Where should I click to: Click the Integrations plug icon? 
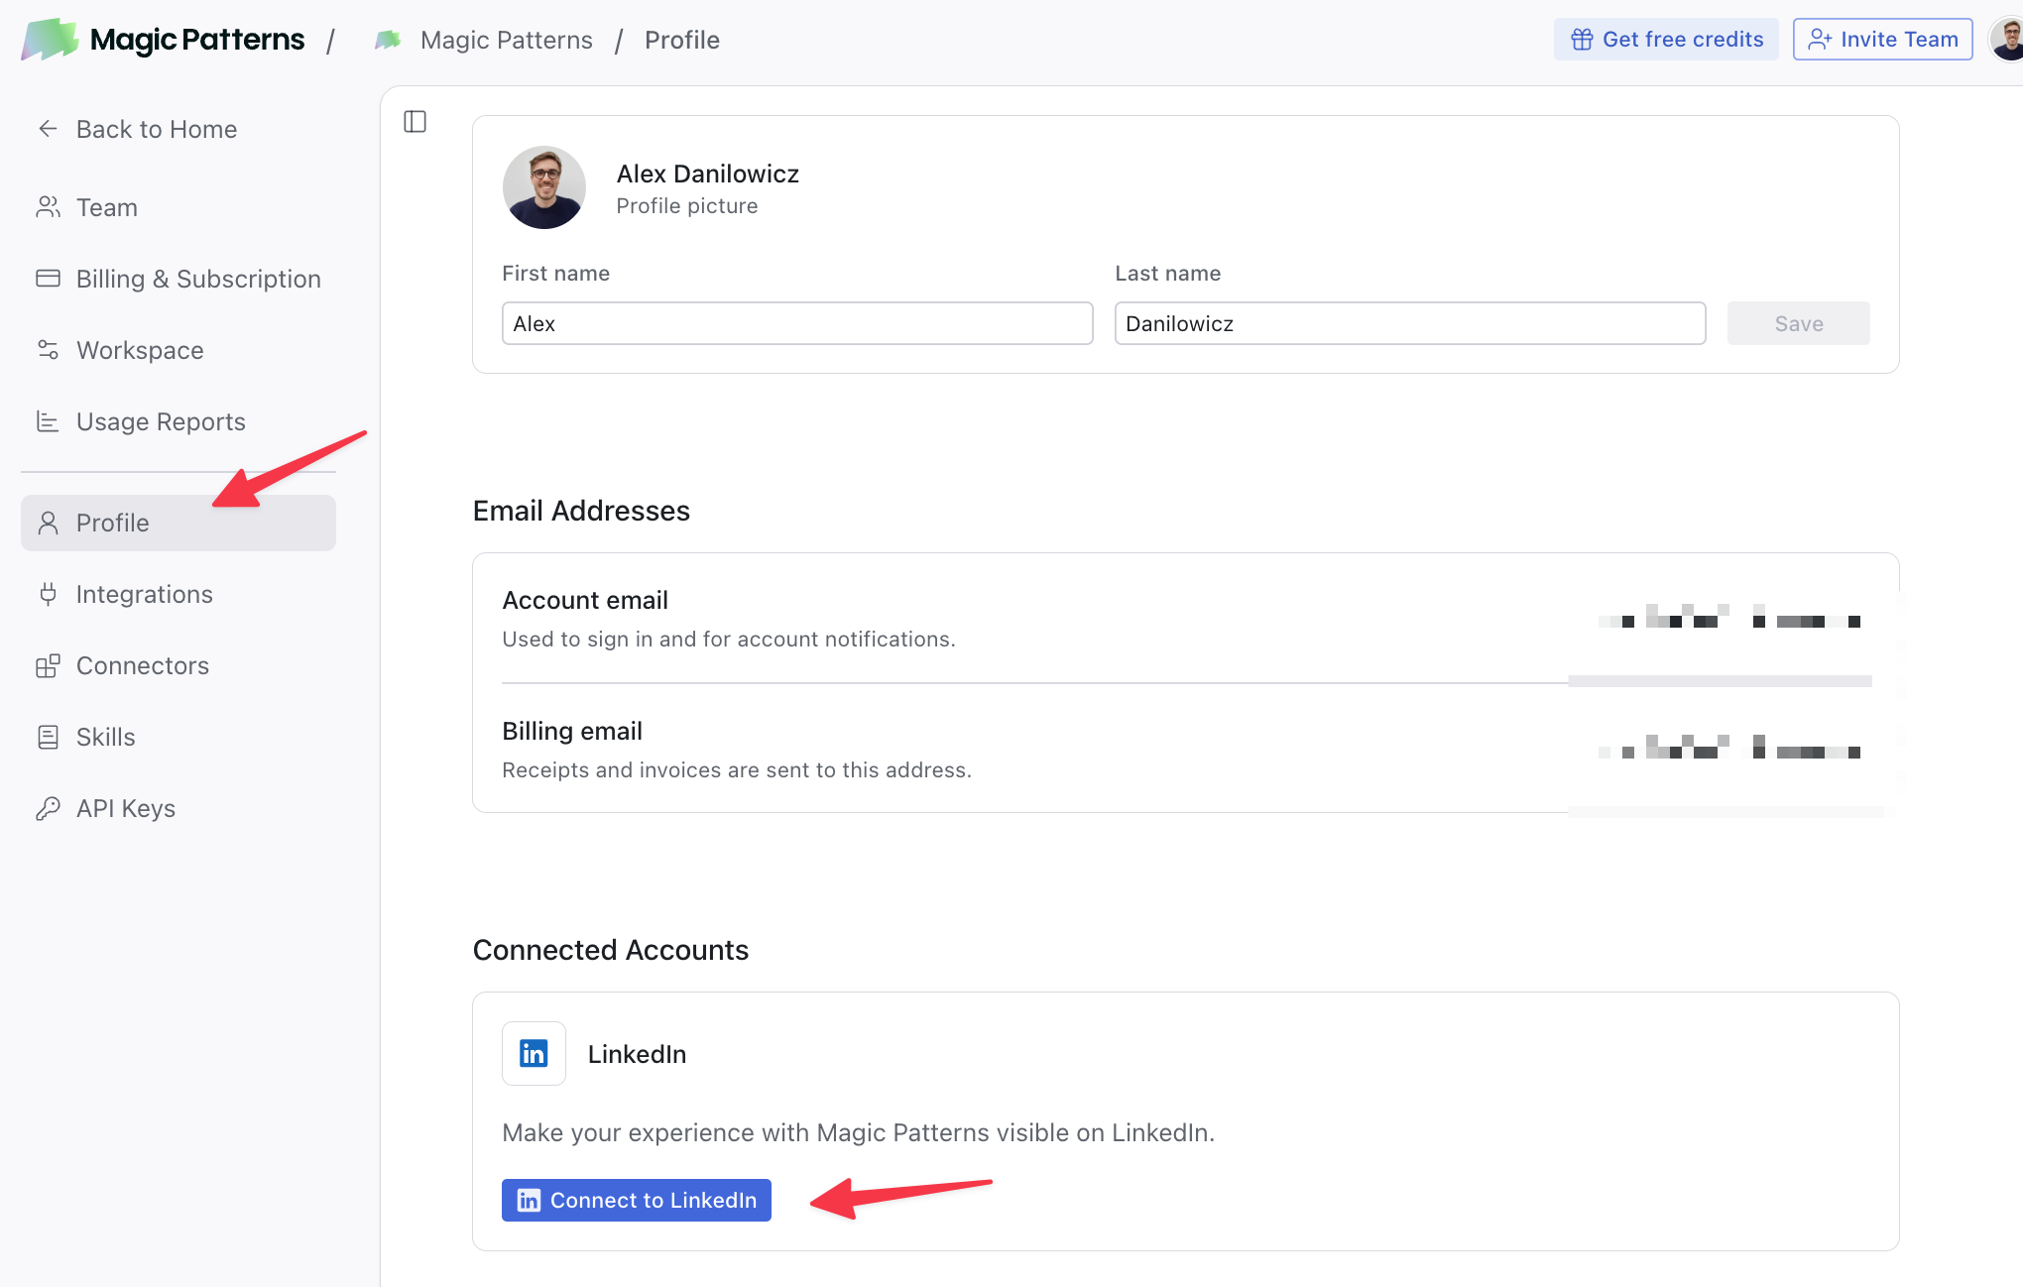pos(48,594)
